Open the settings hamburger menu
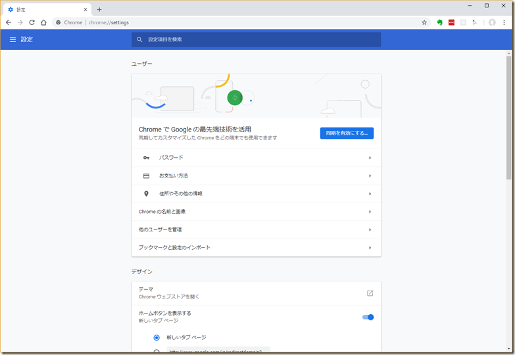Image resolution: width=515 pixels, height=355 pixels. point(12,39)
